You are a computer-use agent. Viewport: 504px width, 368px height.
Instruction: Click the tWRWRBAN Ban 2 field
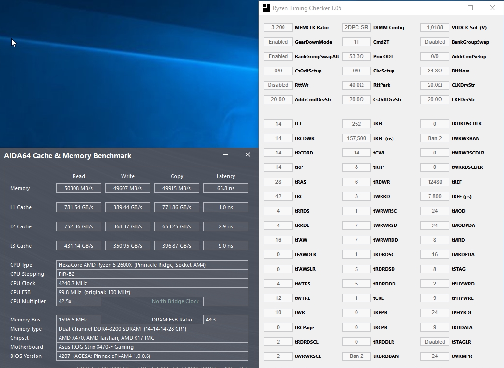[434, 138]
